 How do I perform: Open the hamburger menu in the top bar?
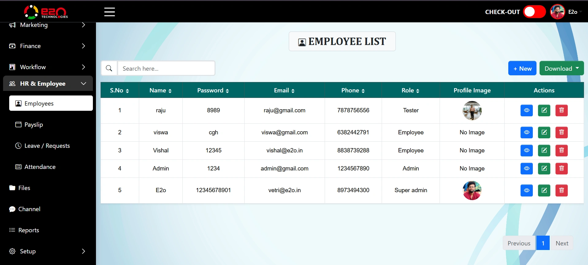[x=109, y=12]
